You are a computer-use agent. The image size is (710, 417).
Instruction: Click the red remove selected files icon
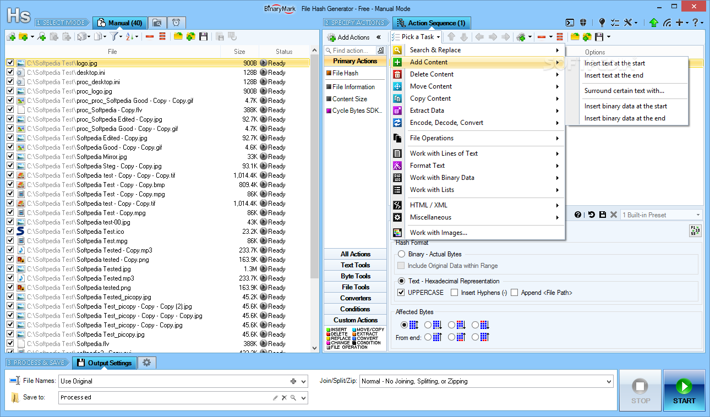tap(150, 37)
